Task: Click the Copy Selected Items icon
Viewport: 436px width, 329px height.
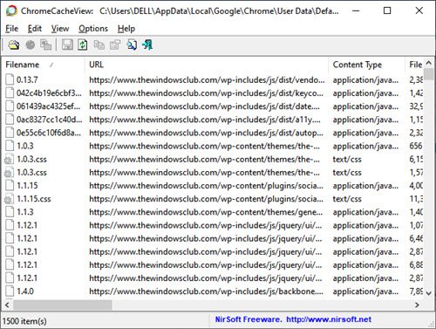Action: [x=99, y=45]
